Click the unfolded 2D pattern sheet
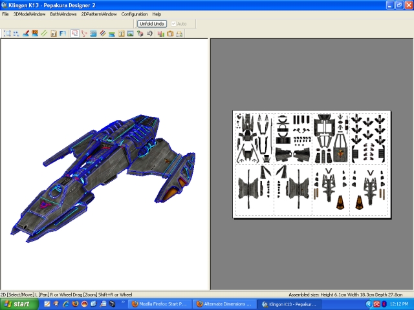Image resolution: width=414 pixels, height=310 pixels. point(312,165)
